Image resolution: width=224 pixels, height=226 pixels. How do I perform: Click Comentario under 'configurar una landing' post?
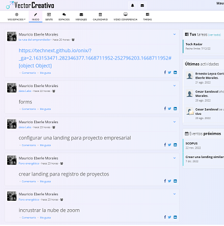click(29, 145)
